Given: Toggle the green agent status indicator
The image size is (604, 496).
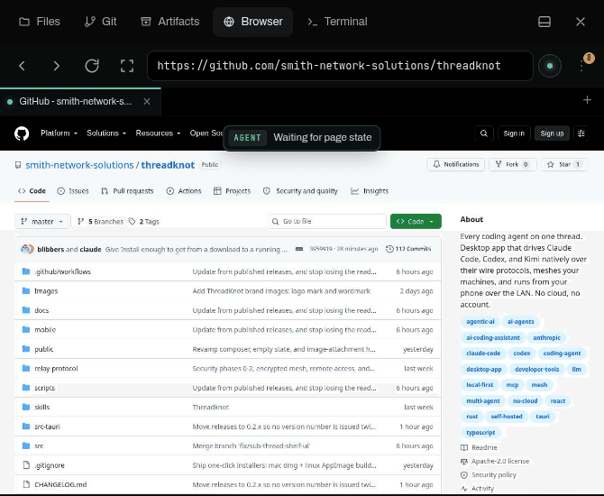Looking at the screenshot, I should [x=550, y=66].
